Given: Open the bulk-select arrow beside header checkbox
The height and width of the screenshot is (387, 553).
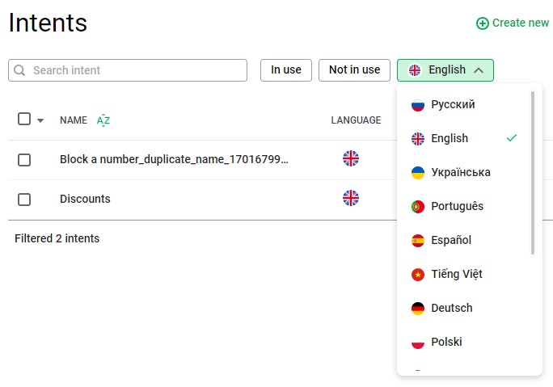Looking at the screenshot, I should pos(40,120).
